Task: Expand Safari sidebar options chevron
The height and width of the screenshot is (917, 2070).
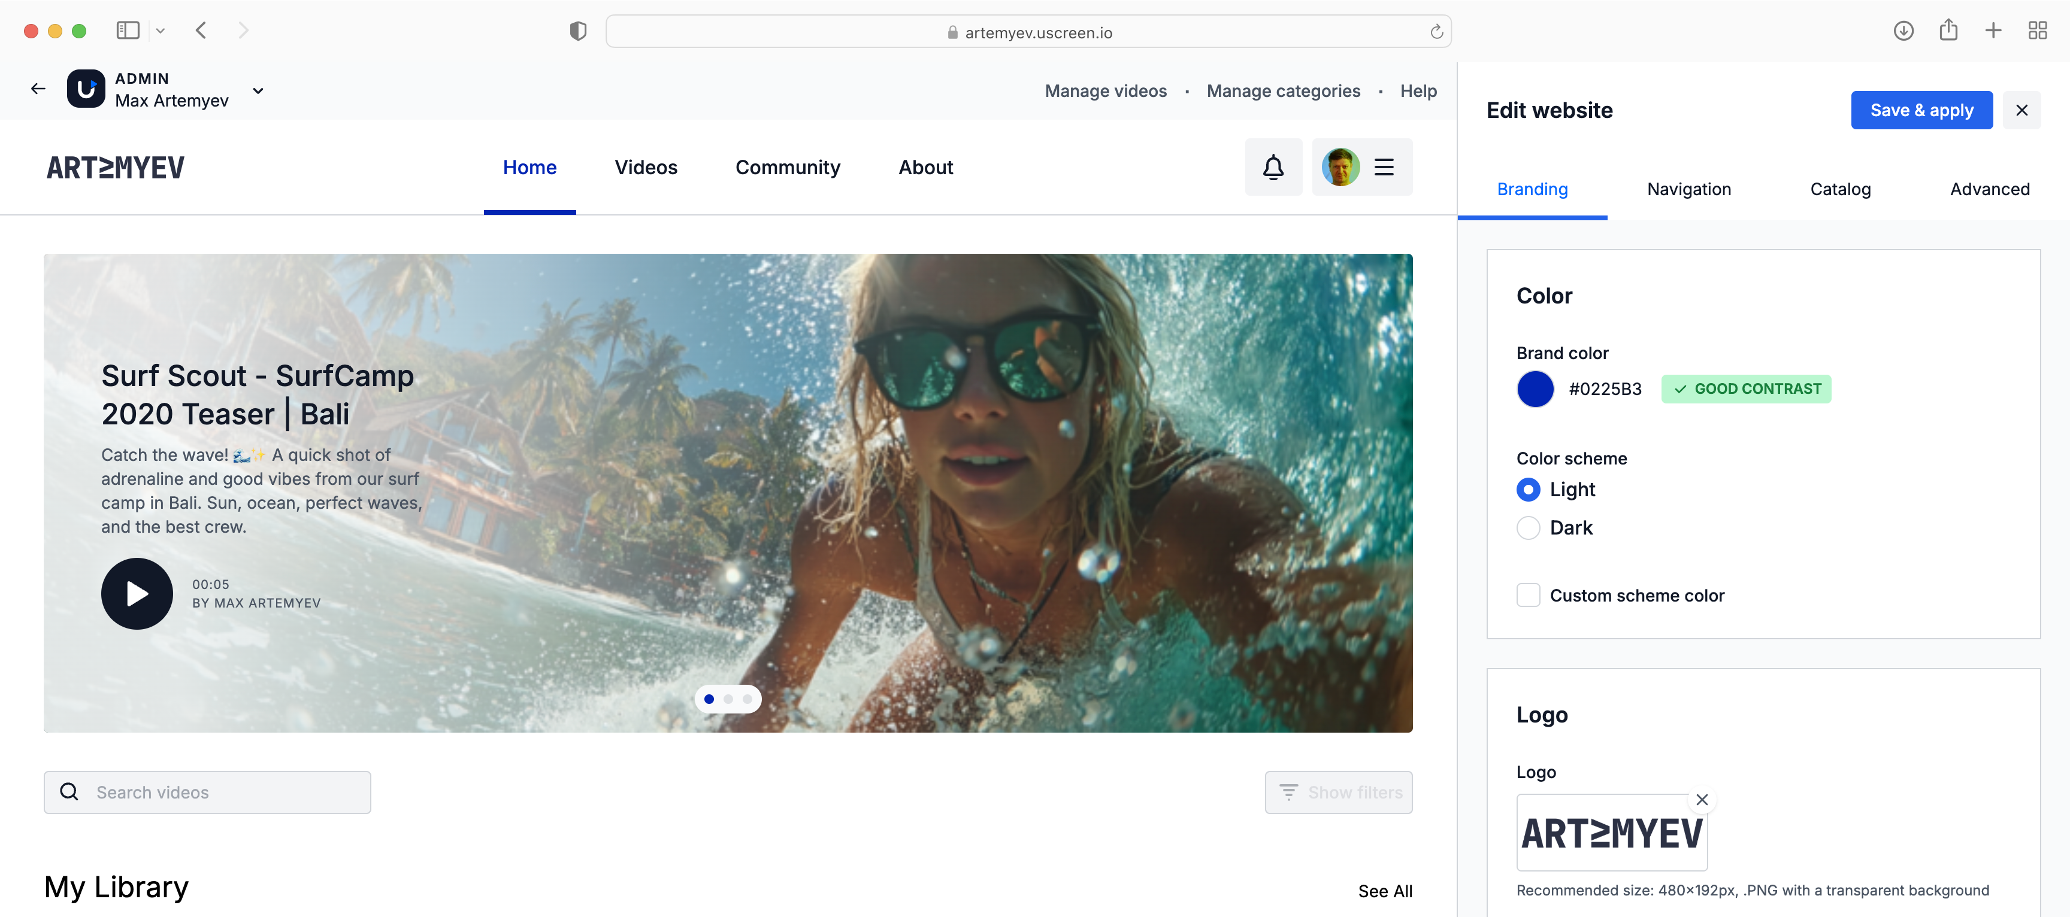Action: click(x=161, y=31)
